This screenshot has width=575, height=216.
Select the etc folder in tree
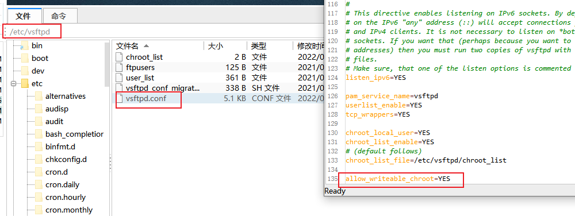tap(37, 83)
